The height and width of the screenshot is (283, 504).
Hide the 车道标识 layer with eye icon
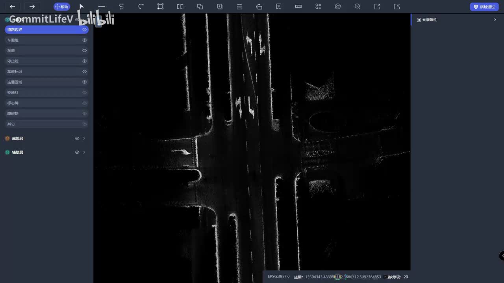(84, 72)
